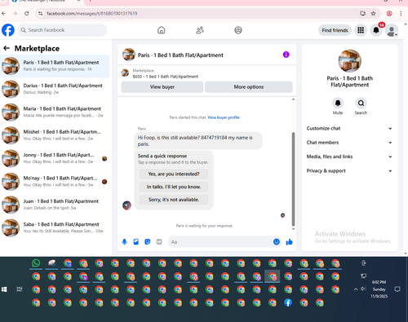This screenshot has height=322, width=408.
Task: Open Mishel apartment conversation
Action: (55, 135)
